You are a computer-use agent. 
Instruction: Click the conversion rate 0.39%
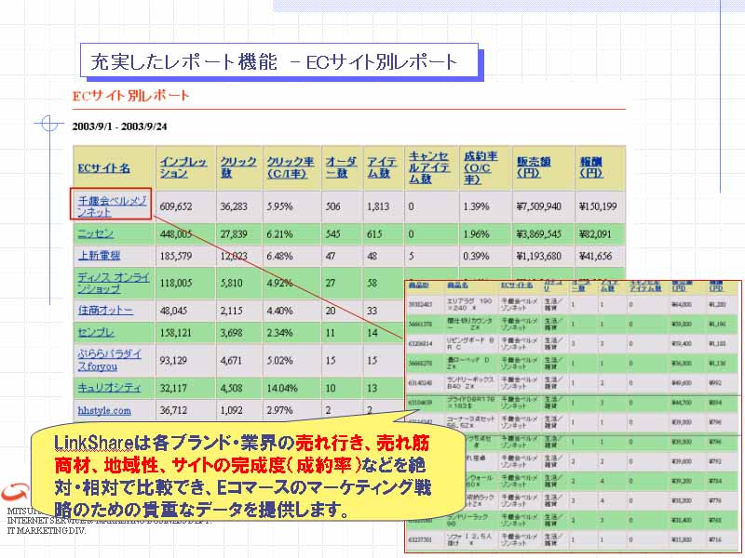[x=476, y=256]
